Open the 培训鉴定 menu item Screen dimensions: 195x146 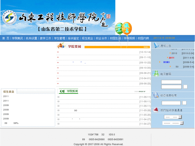click(x=73, y=38)
